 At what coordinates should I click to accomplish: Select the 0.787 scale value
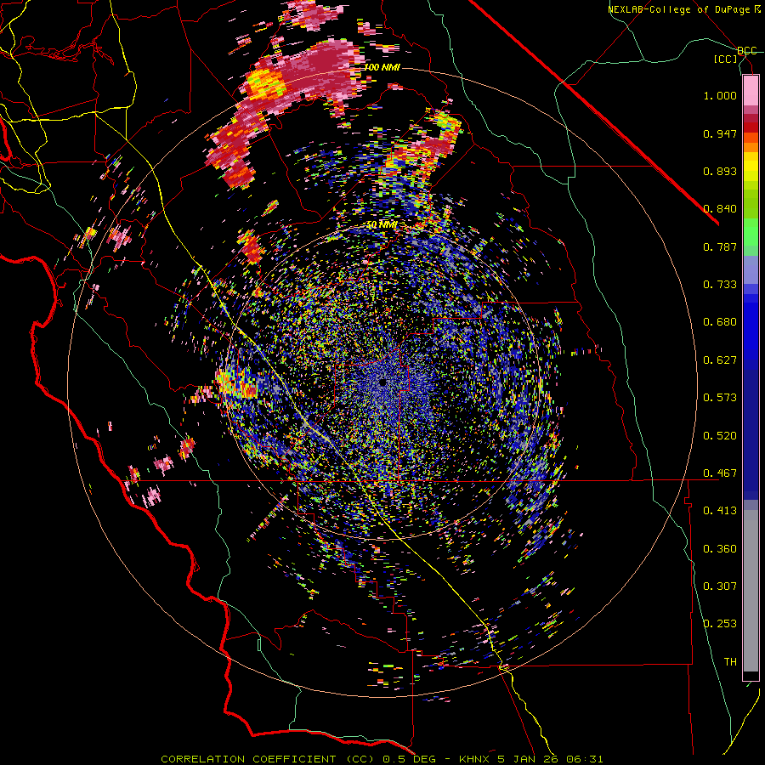(720, 246)
